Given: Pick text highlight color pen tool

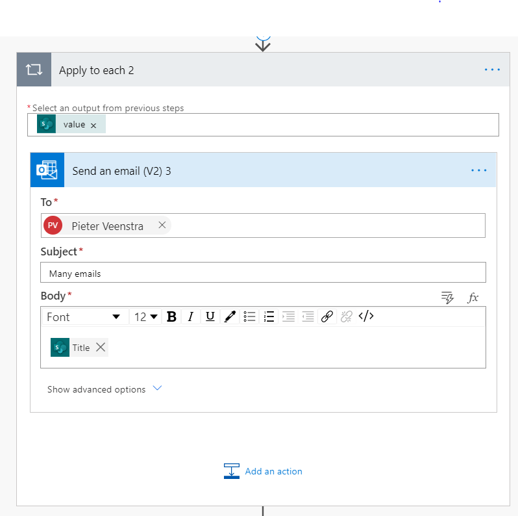Looking at the screenshot, I should tap(230, 317).
